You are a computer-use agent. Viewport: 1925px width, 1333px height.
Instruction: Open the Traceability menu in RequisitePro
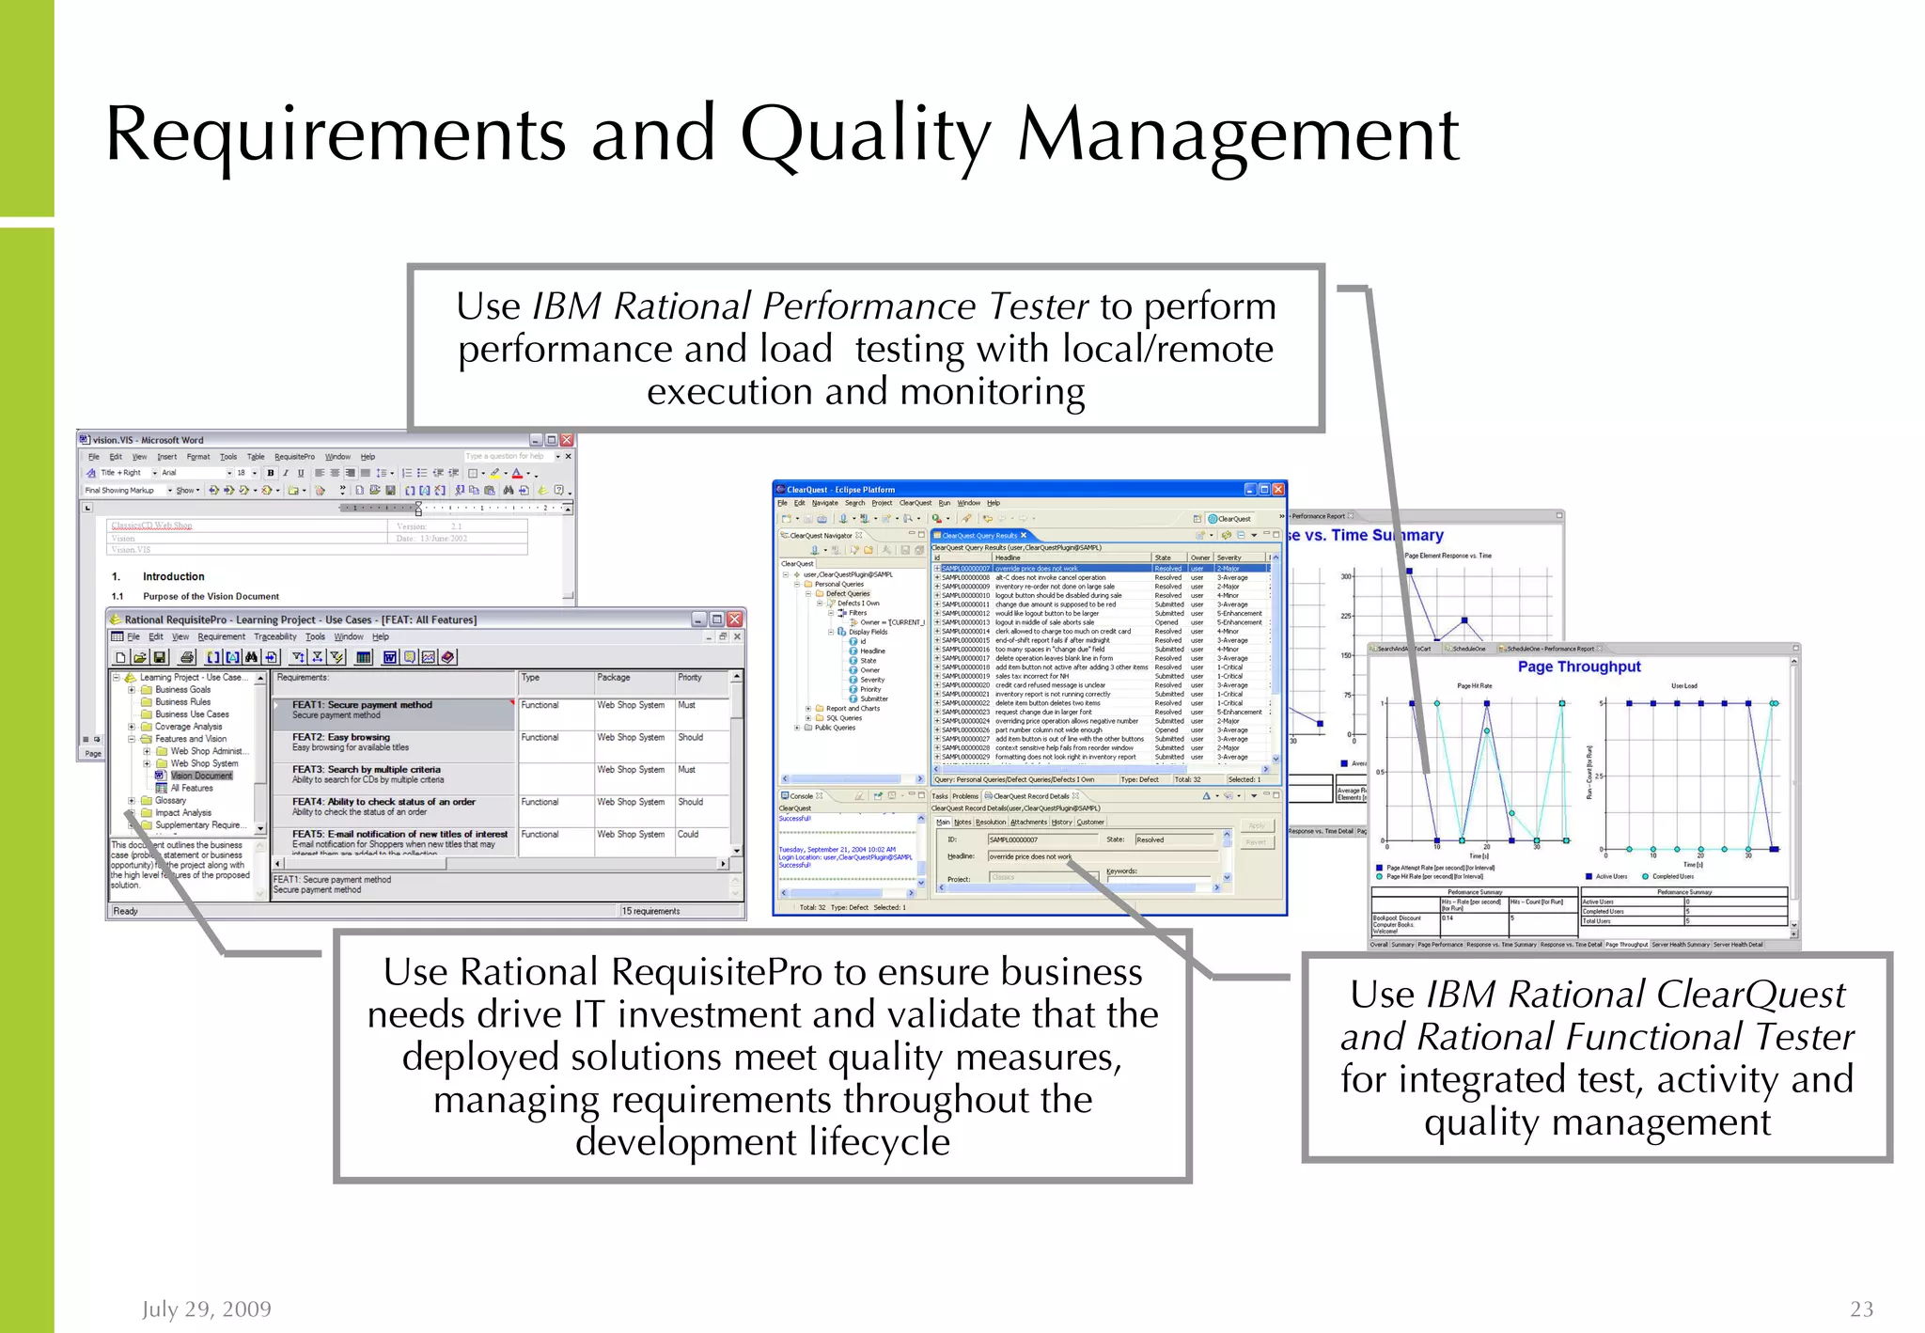pyautogui.click(x=274, y=636)
